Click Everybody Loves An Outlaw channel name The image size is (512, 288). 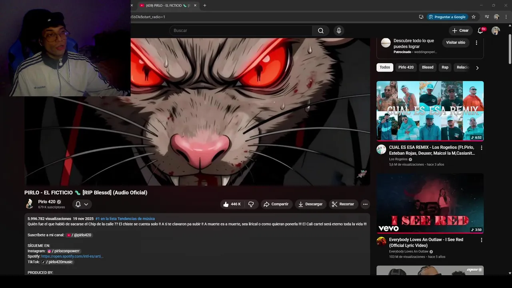(409, 252)
